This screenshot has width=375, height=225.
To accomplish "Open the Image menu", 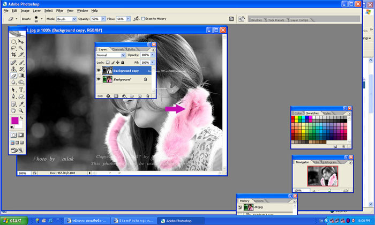I will point(25,11).
